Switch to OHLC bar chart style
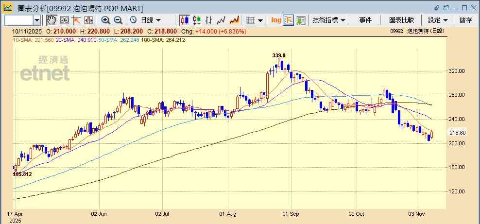This screenshot has width=480, height=224. coord(209,20)
